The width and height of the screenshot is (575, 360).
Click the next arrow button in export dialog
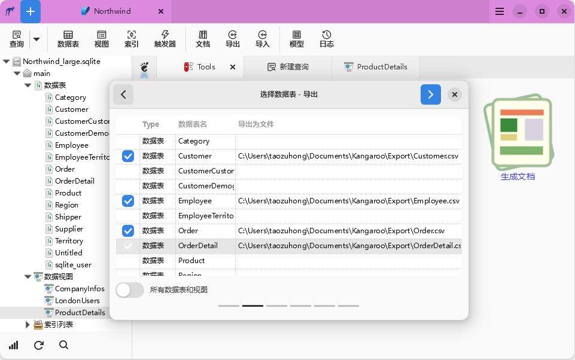point(431,94)
